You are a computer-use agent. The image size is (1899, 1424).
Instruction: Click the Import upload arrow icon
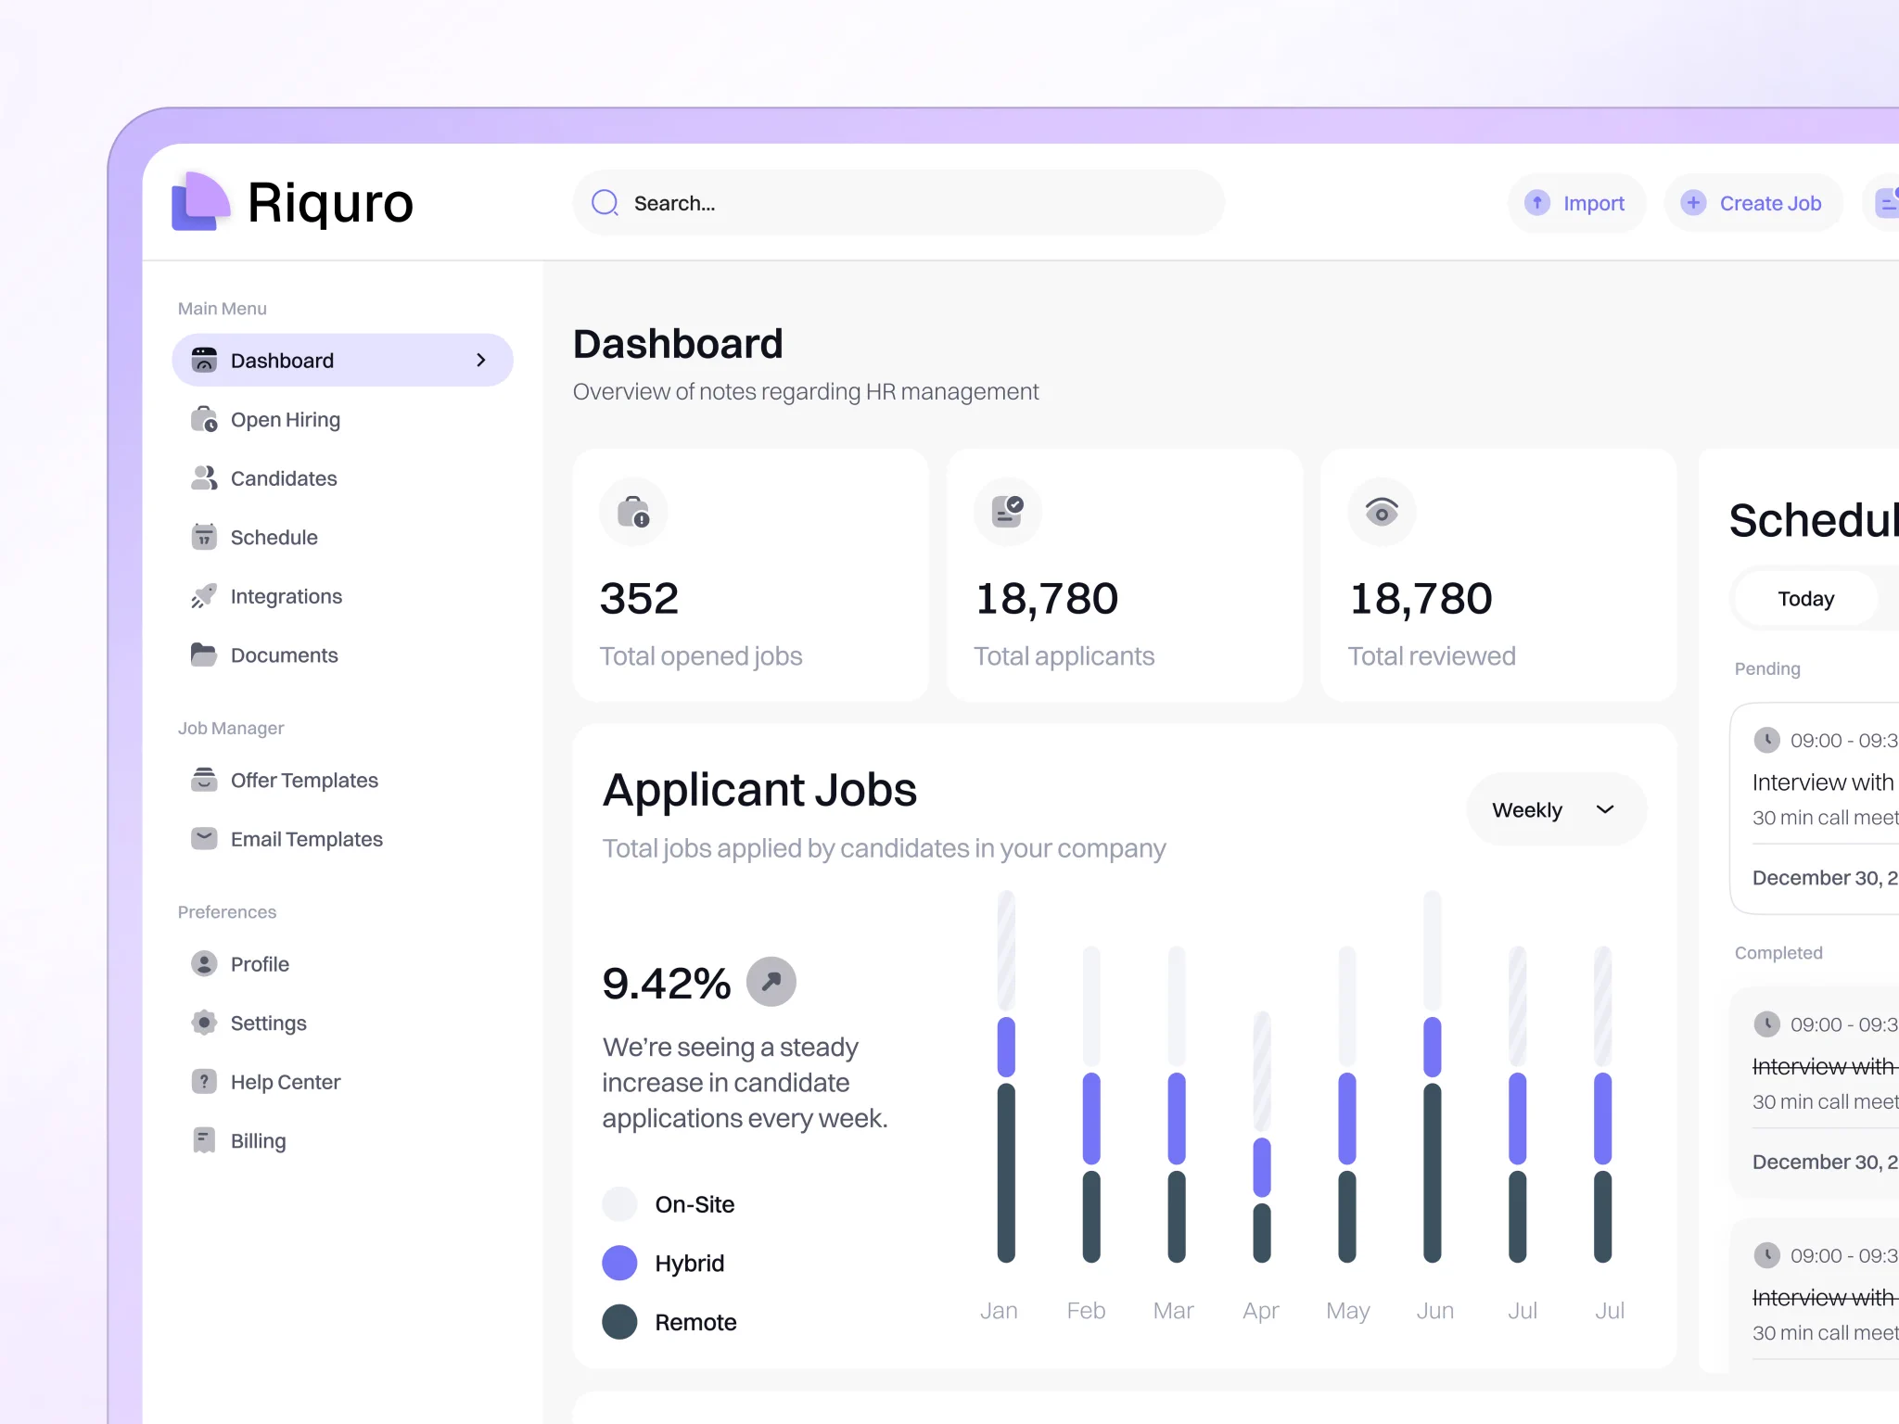click(1537, 202)
